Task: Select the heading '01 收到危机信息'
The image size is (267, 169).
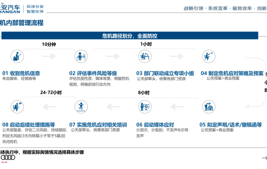Action: (x=21, y=73)
